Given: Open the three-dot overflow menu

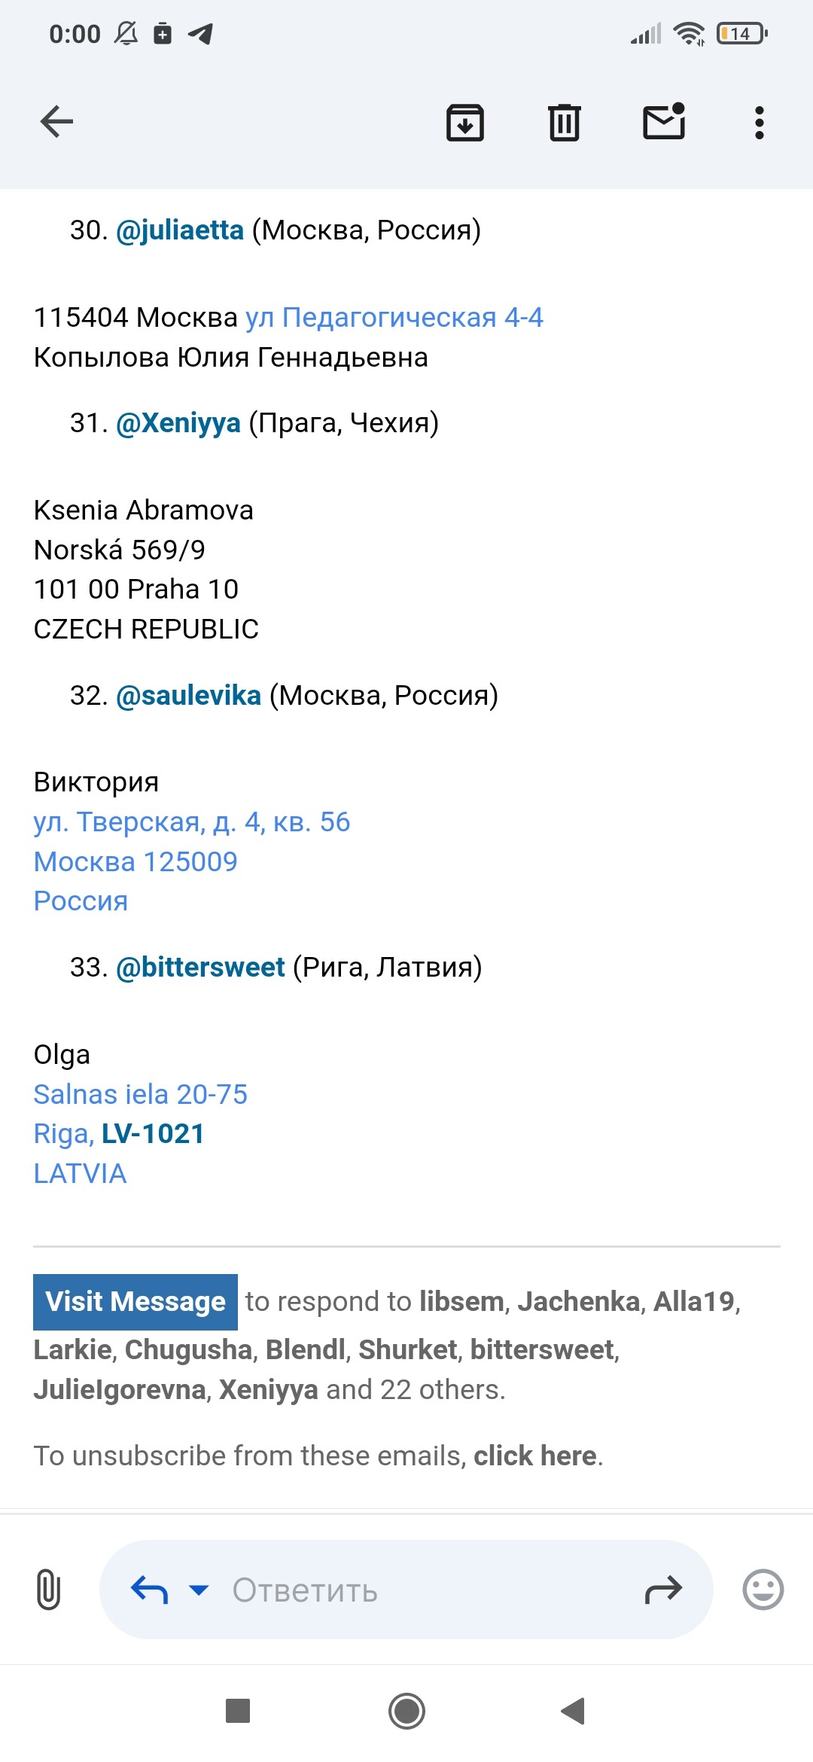Looking at the screenshot, I should [759, 122].
